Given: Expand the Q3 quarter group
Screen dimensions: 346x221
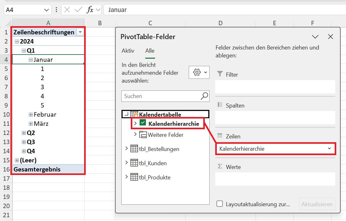Looking at the screenshot, I should (x=24, y=142).
